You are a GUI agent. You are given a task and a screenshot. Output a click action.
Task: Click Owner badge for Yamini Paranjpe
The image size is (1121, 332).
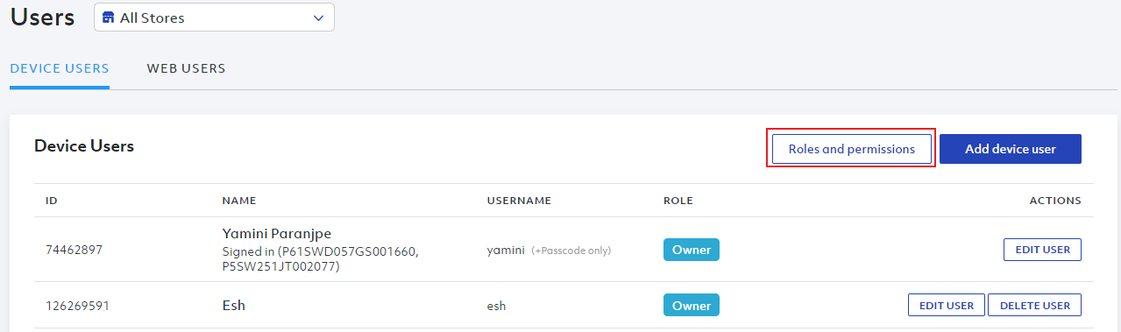pos(692,250)
